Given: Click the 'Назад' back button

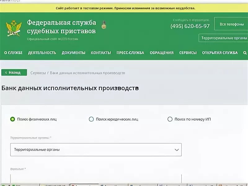Looking at the screenshot, I should click(x=14, y=72).
